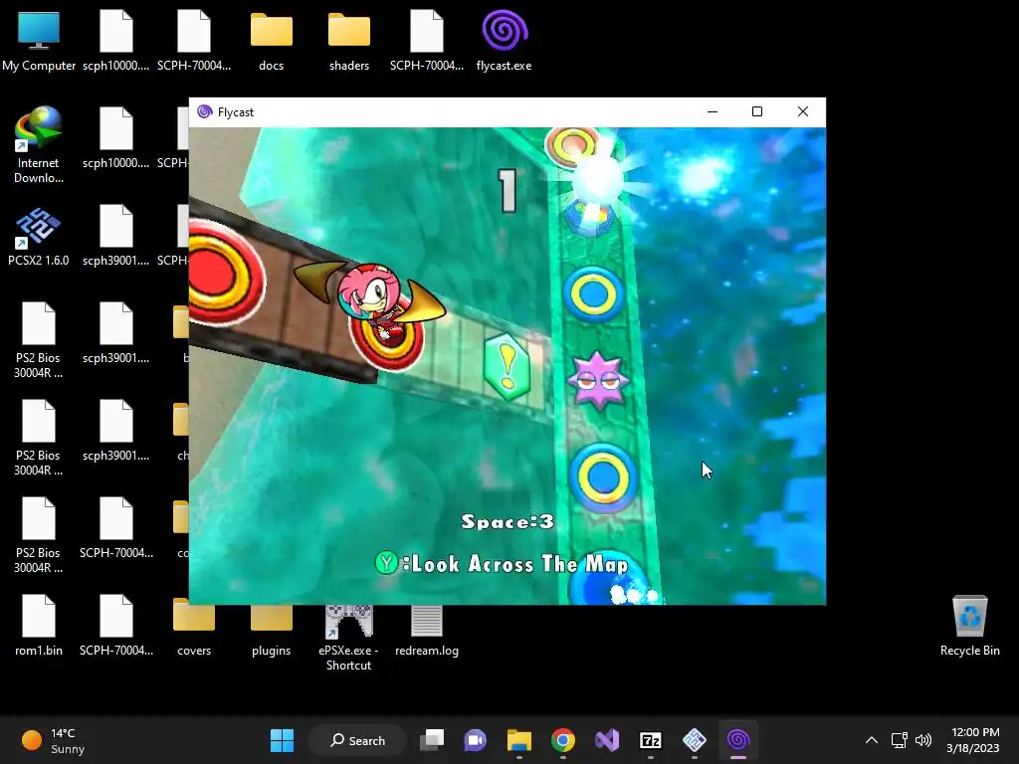Click the Flycast window title text
1019x764 pixels.
235,112
